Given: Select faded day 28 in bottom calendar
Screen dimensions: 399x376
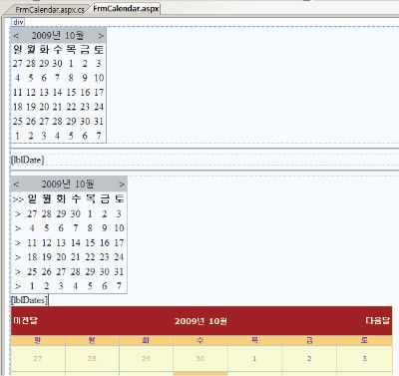Looking at the screenshot, I should click(92, 359).
